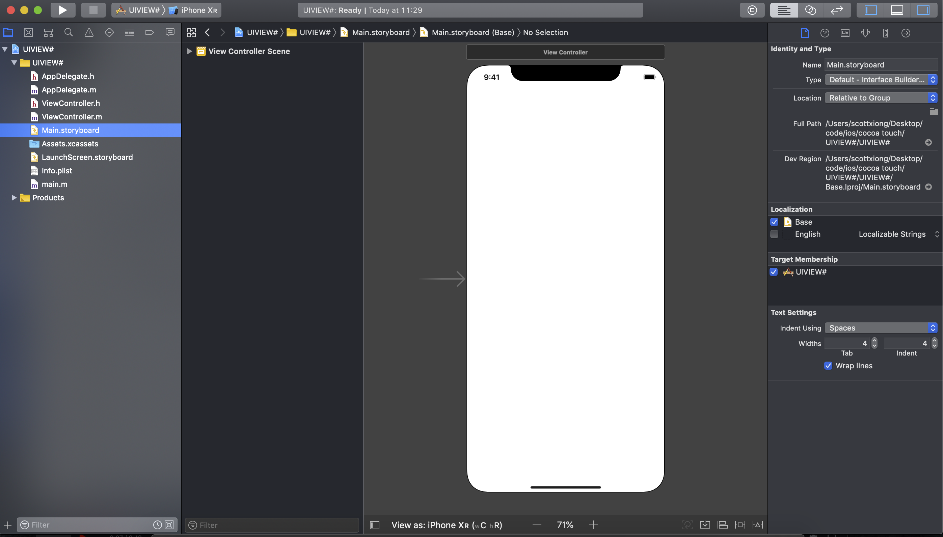Image resolution: width=943 pixels, height=537 pixels.
Task: Open the breakpoint navigator
Action: tap(150, 32)
